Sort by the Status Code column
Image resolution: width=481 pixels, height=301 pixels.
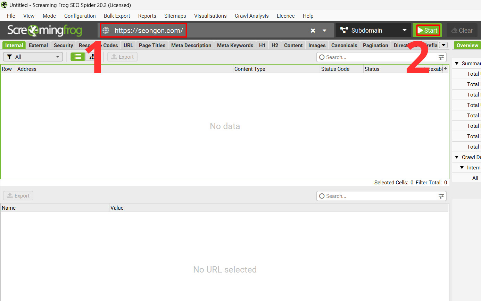(x=342, y=69)
